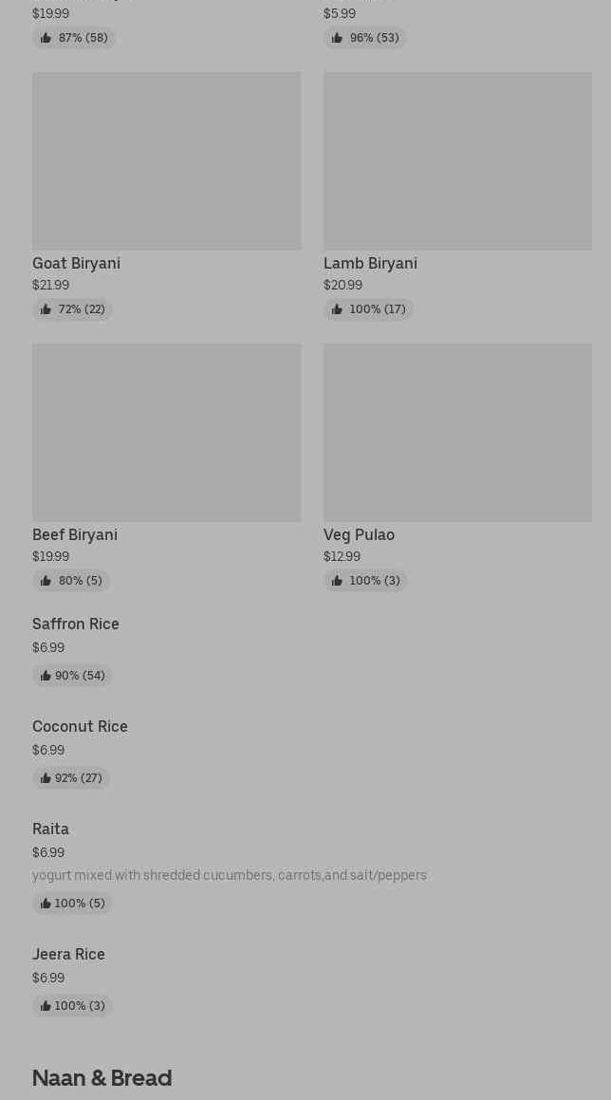Screen dimensions: 611x1100
Task: Select the Coconut Rice menu item
Action: click(x=80, y=726)
